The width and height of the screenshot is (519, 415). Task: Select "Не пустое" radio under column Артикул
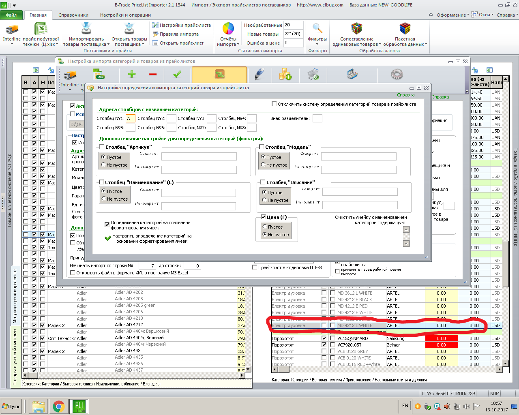point(103,165)
